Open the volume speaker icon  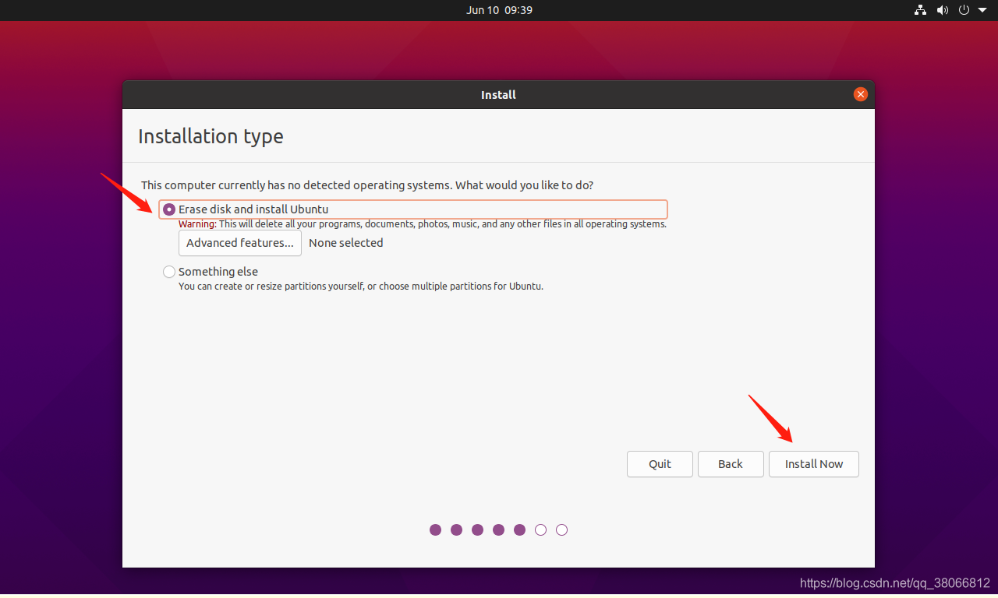point(943,10)
